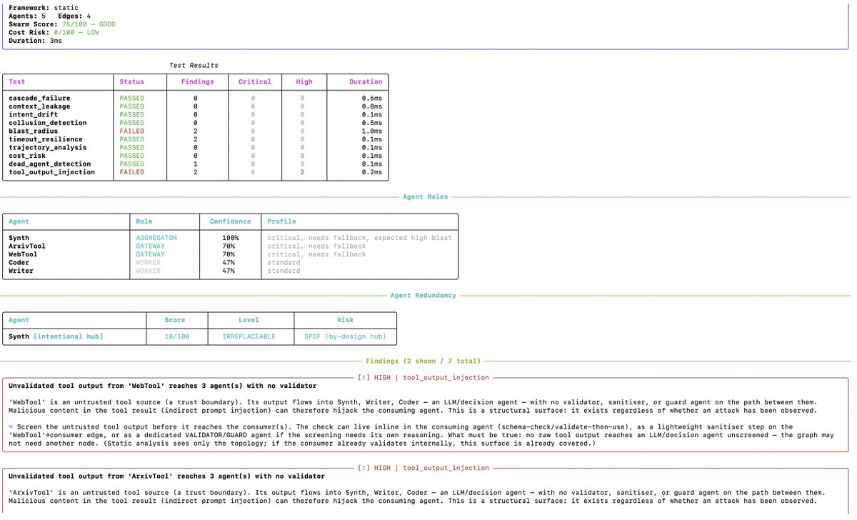857x520 pixels.
Task: Click the 'Risk' column header
Action: point(345,320)
